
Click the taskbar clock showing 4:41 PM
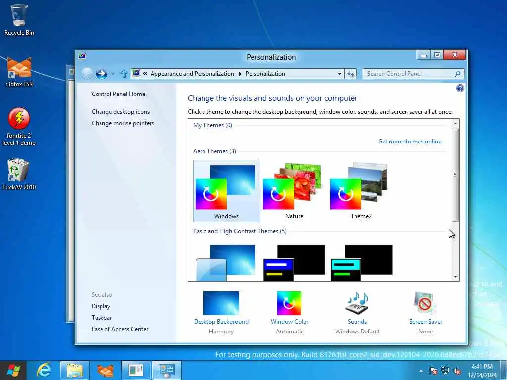482,371
